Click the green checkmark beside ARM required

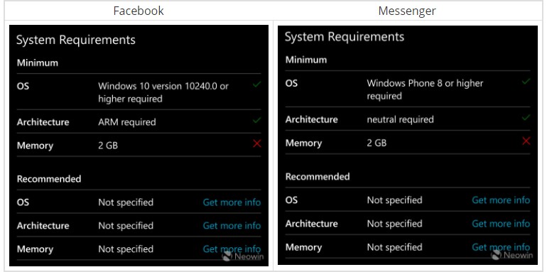(256, 120)
